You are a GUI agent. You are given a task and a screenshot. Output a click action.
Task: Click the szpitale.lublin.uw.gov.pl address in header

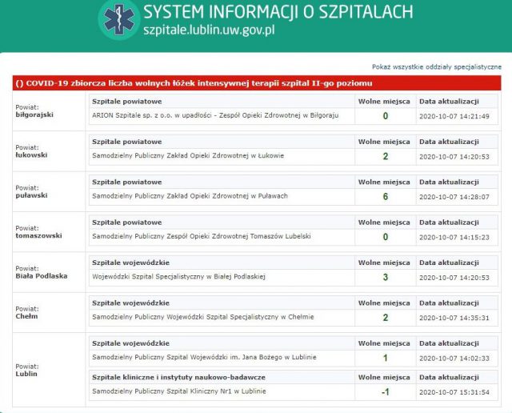[x=209, y=30]
